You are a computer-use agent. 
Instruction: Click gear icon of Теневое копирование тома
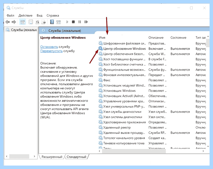tap(101, 143)
